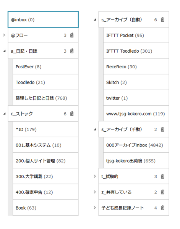Collapse s_アーカイブ（手動） stack arrow
The height and width of the screenshot is (229, 180).
[95, 129]
